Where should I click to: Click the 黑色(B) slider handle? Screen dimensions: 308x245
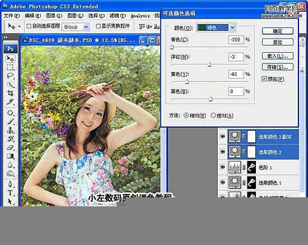point(211,99)
